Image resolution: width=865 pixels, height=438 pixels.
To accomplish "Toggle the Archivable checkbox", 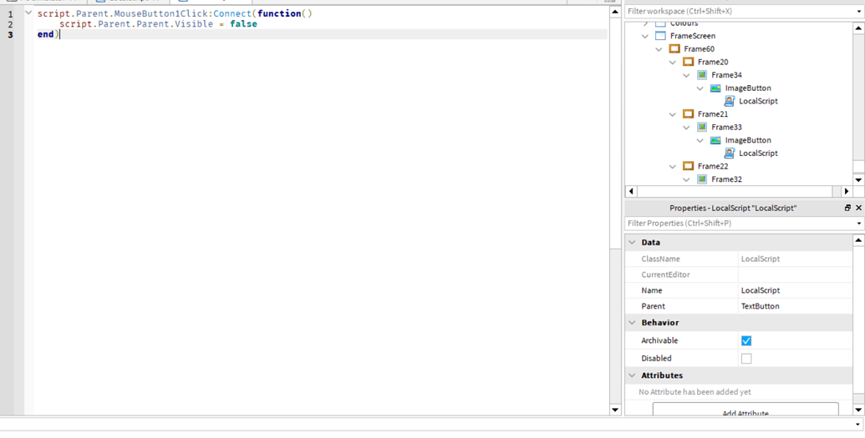I will (746, 341).
